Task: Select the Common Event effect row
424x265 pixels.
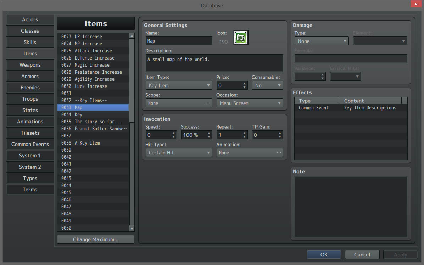Action: click(351, 108)
